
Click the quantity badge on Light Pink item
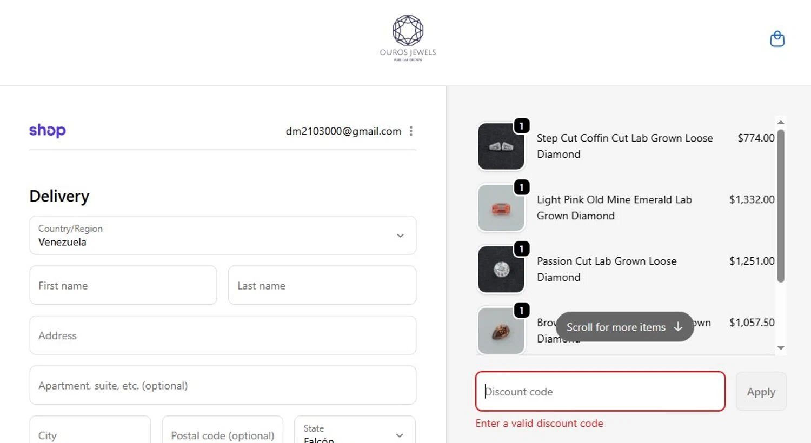coord(521,187)
